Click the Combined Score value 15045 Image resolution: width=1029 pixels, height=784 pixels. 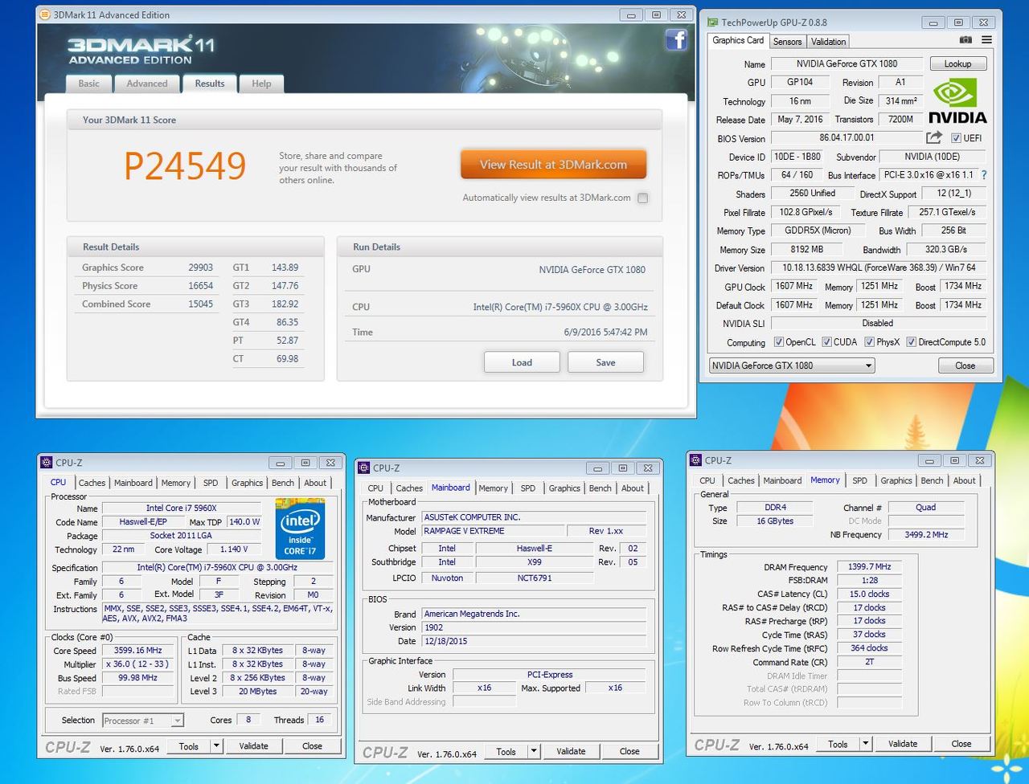tap(200, 304)
